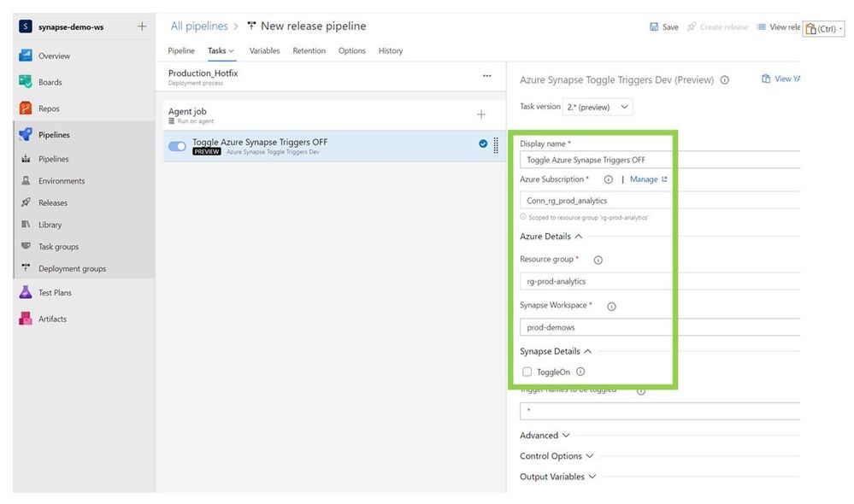
Task: Open the Retention tab
Action: 309,51
